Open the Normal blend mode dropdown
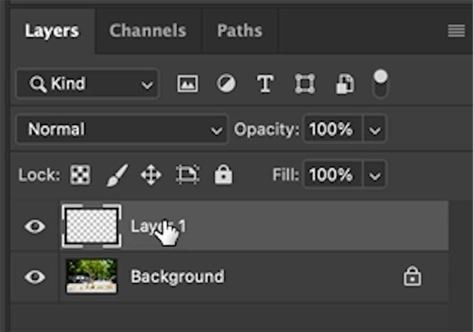473x332 pixels. (x=122, y=130)
